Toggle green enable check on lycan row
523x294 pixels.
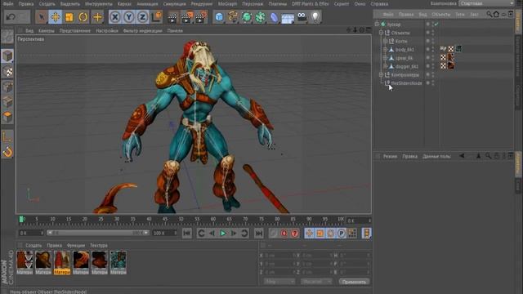(436, 24)
